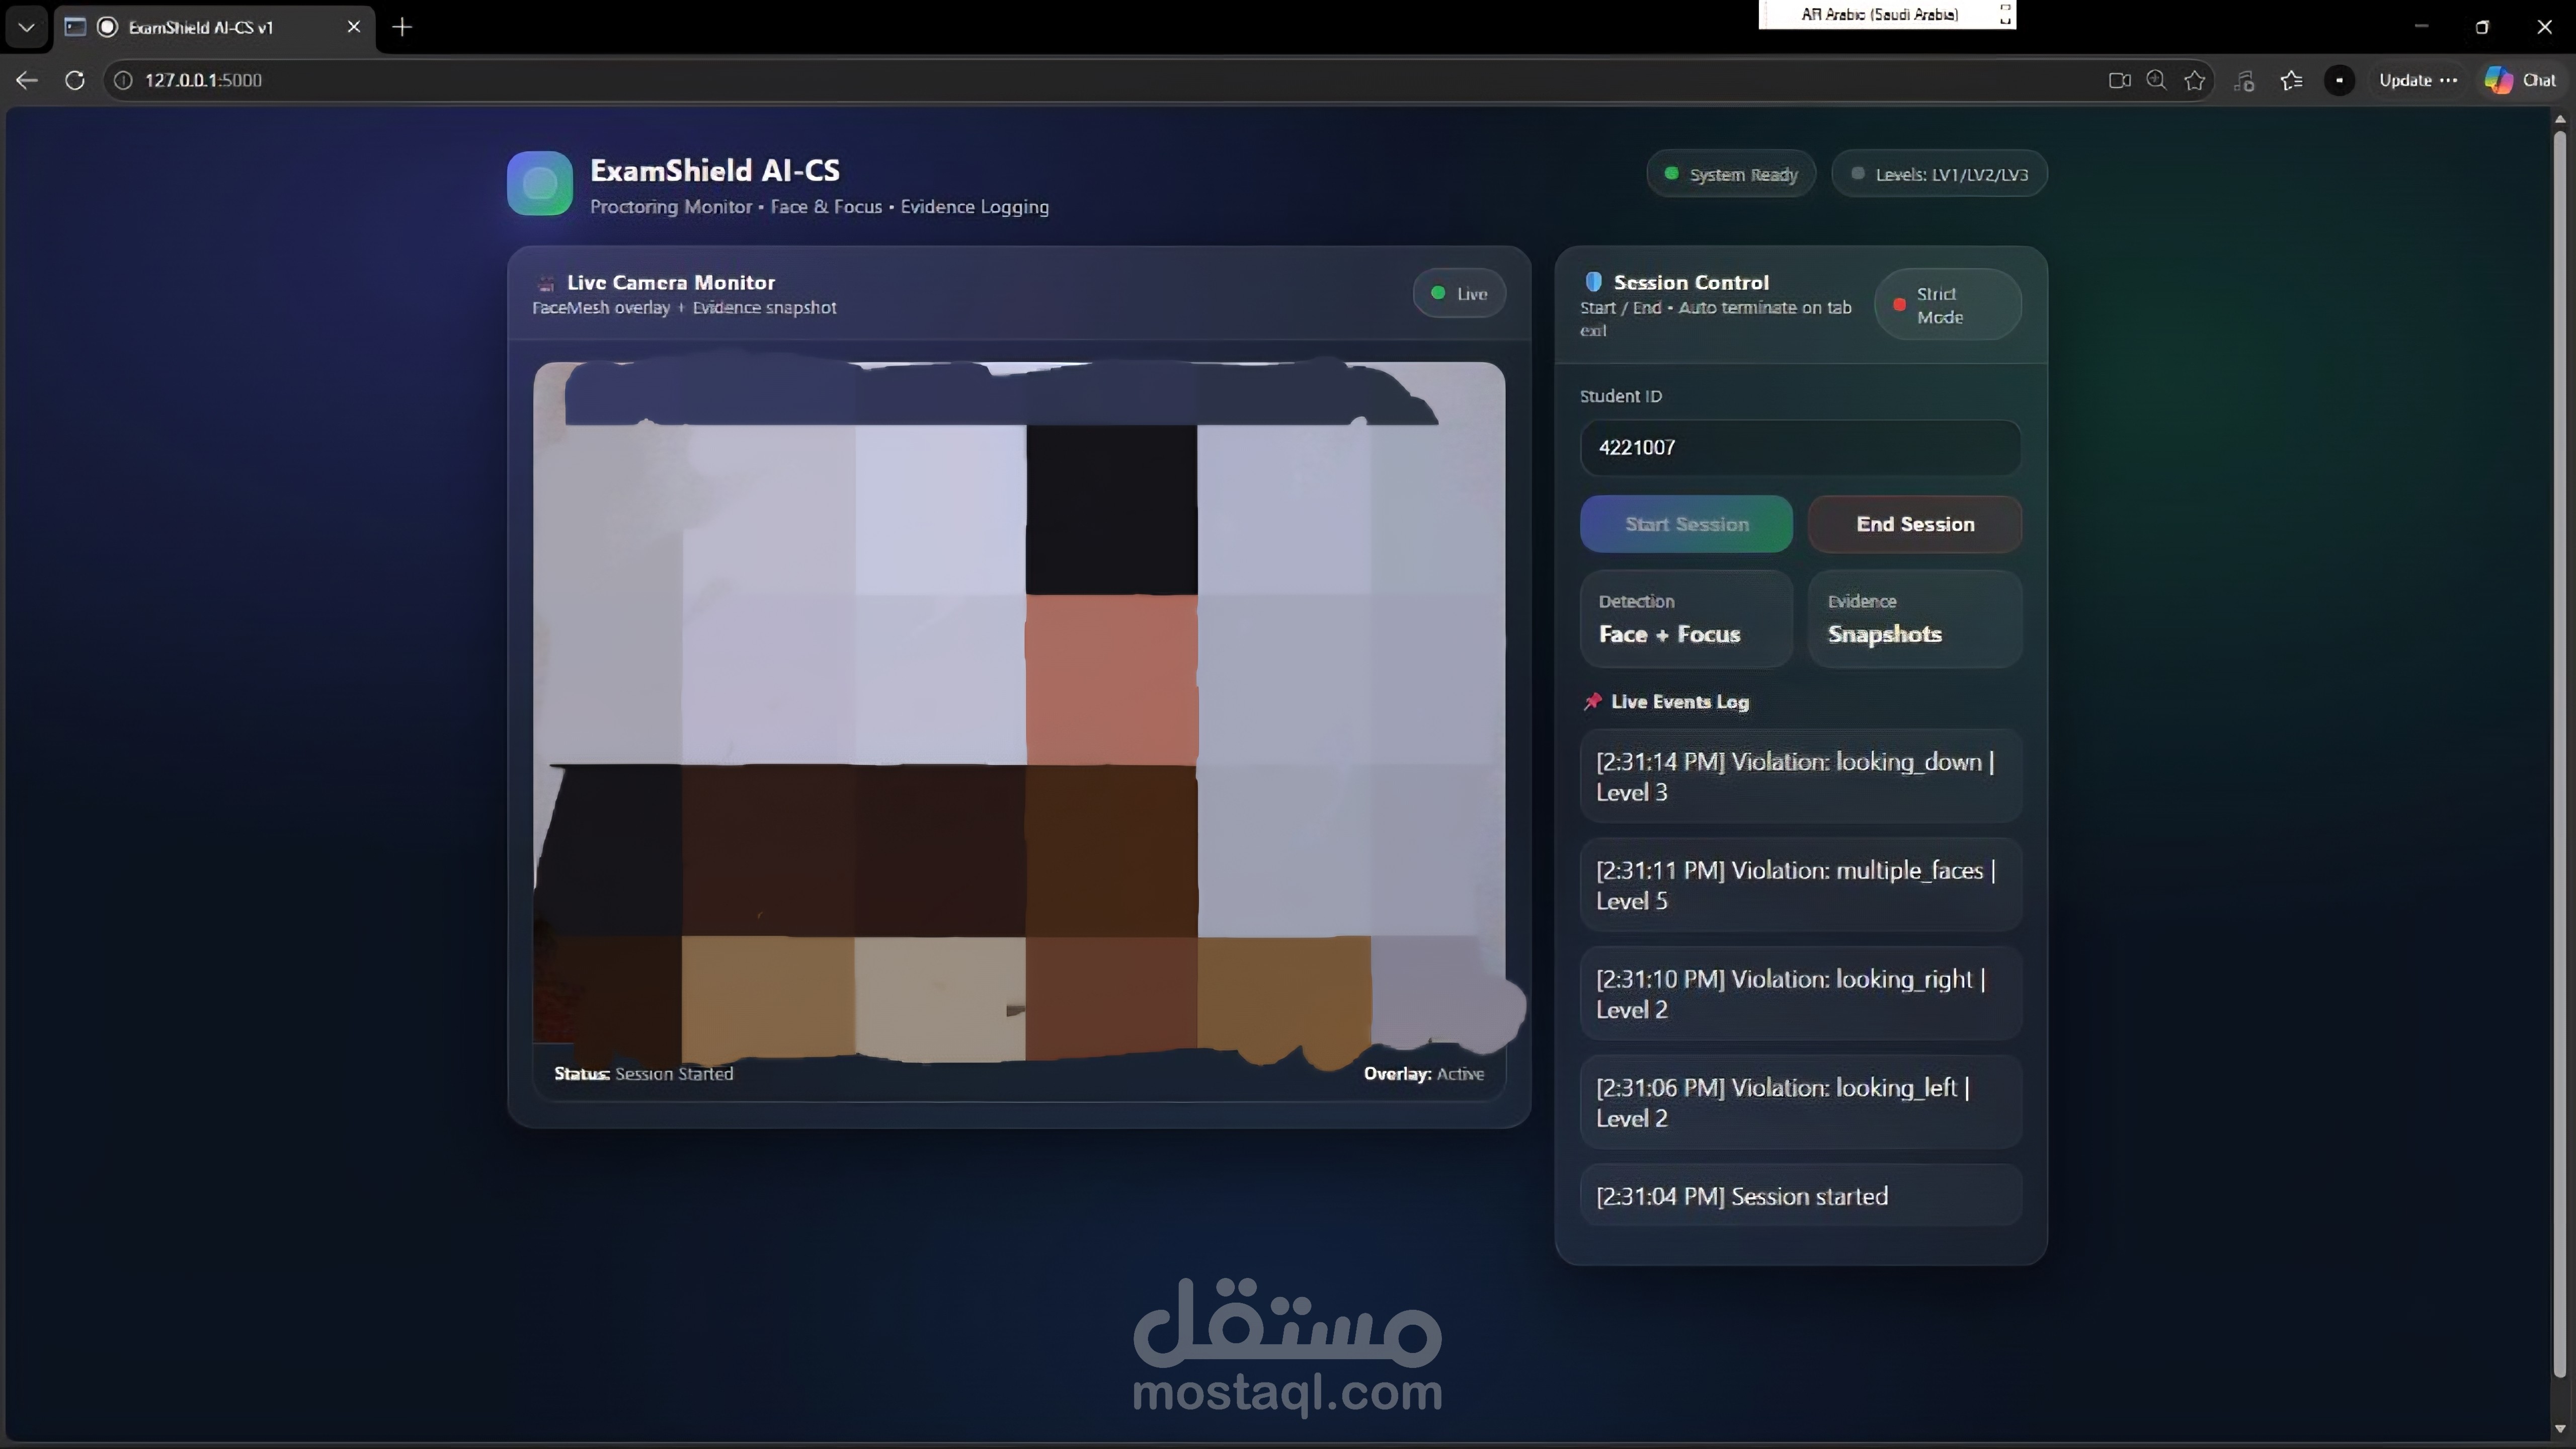Select the ExamShield AI-CS v1 tab

click(x=215, y=27)
